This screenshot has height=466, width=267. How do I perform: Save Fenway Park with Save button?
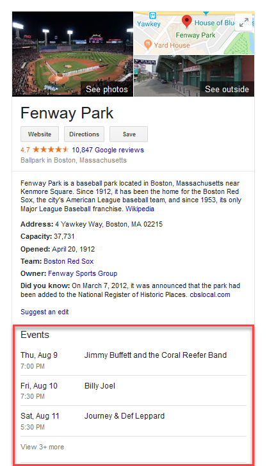coord(129,134)
